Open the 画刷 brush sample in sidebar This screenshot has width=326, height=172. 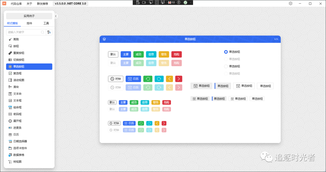(x=29, y=39)
